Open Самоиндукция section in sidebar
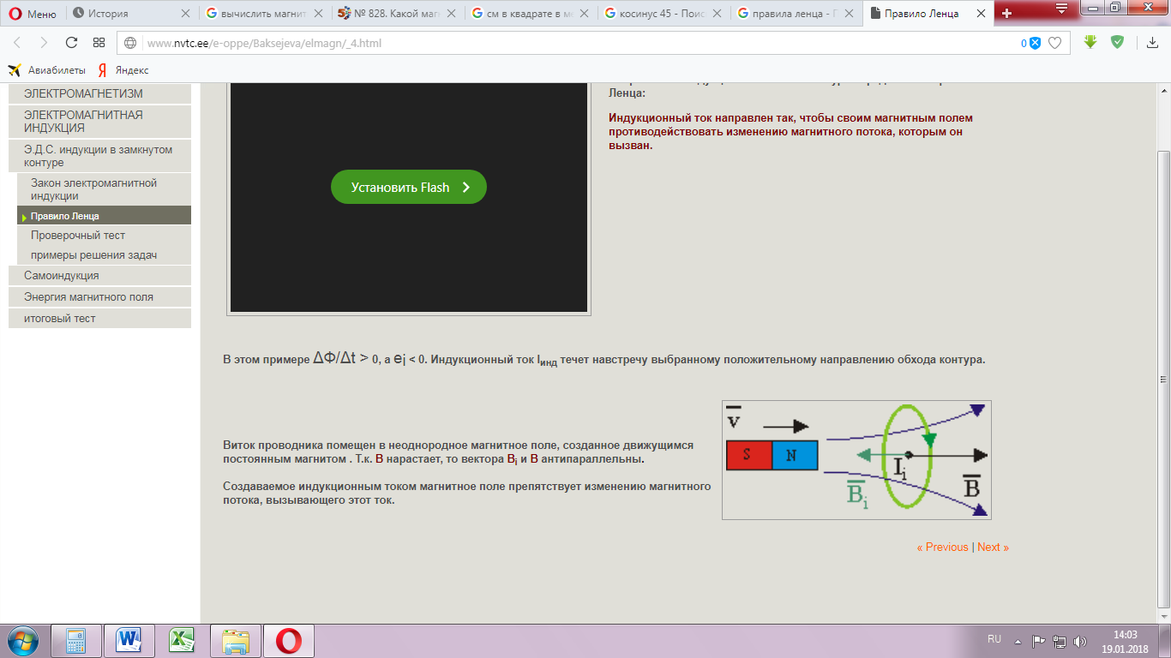1171x658 pixels. [62, 275]
